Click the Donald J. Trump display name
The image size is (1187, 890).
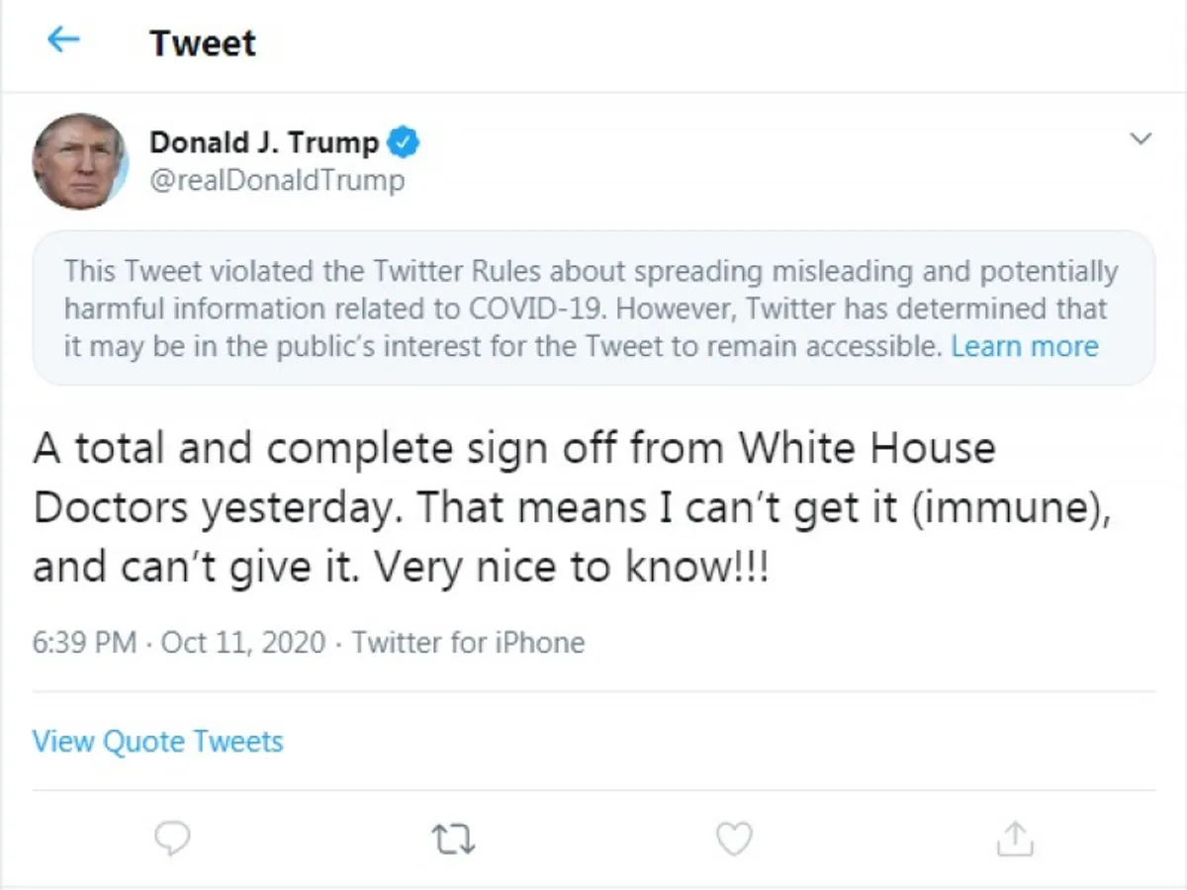click(x=264, y=142)
